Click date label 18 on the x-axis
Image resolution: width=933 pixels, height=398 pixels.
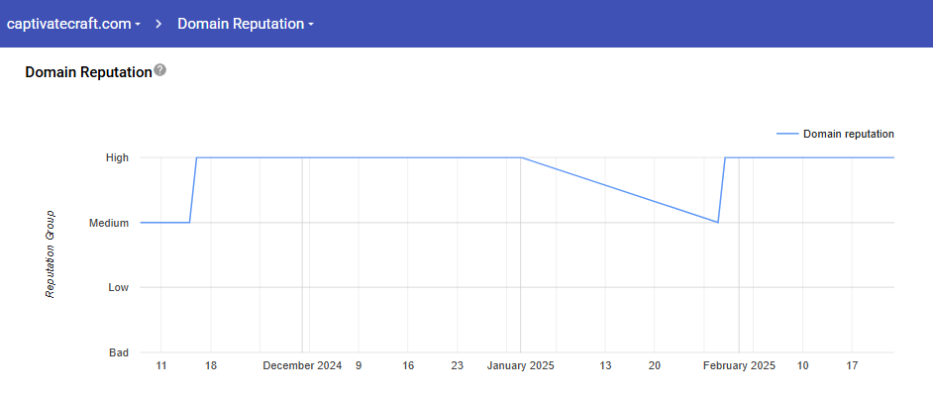(x=210, y=365)
